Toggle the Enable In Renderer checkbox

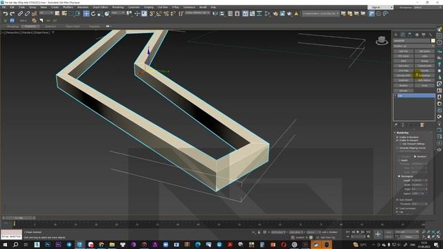[x=397, y=137]
